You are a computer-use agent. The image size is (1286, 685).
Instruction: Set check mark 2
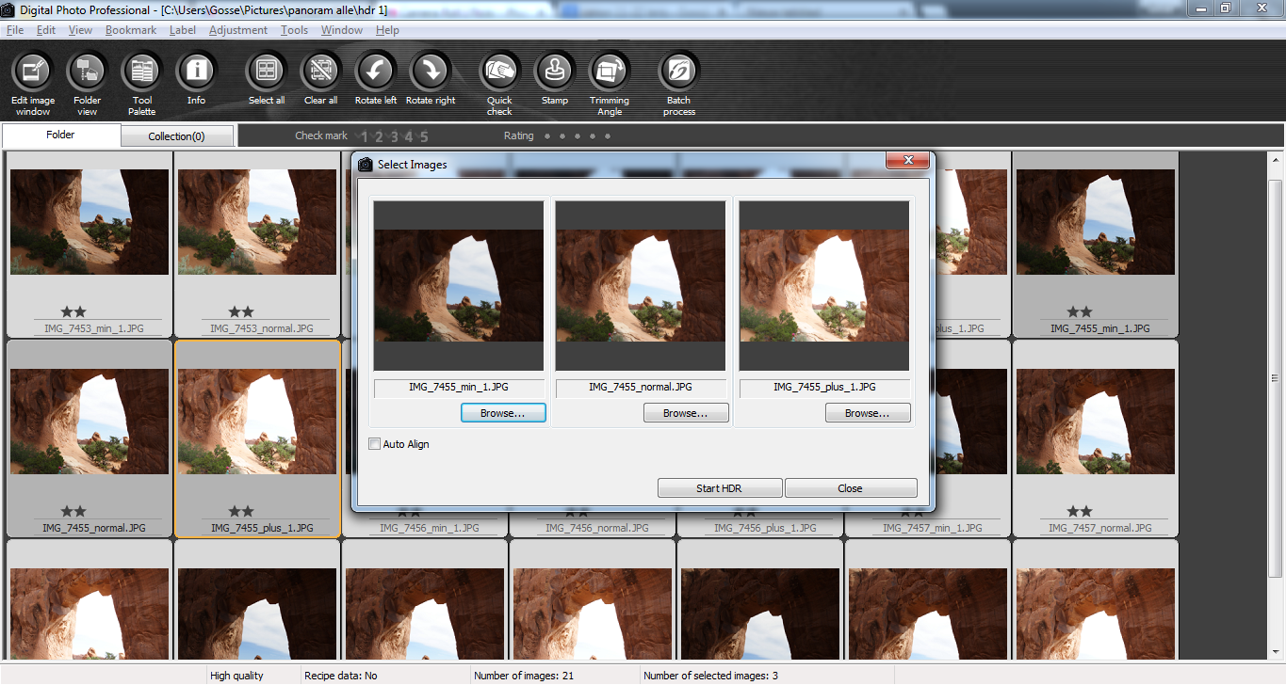(x=379, y=136)
